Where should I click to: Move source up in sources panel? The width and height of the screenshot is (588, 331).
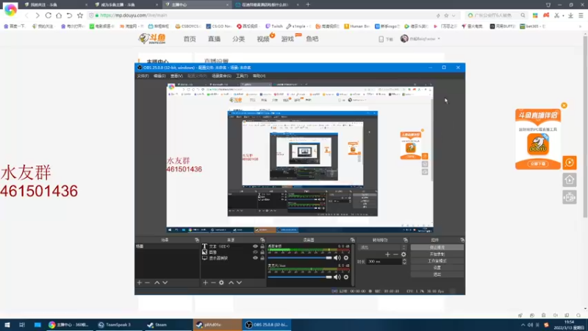[x=231, y=282]
